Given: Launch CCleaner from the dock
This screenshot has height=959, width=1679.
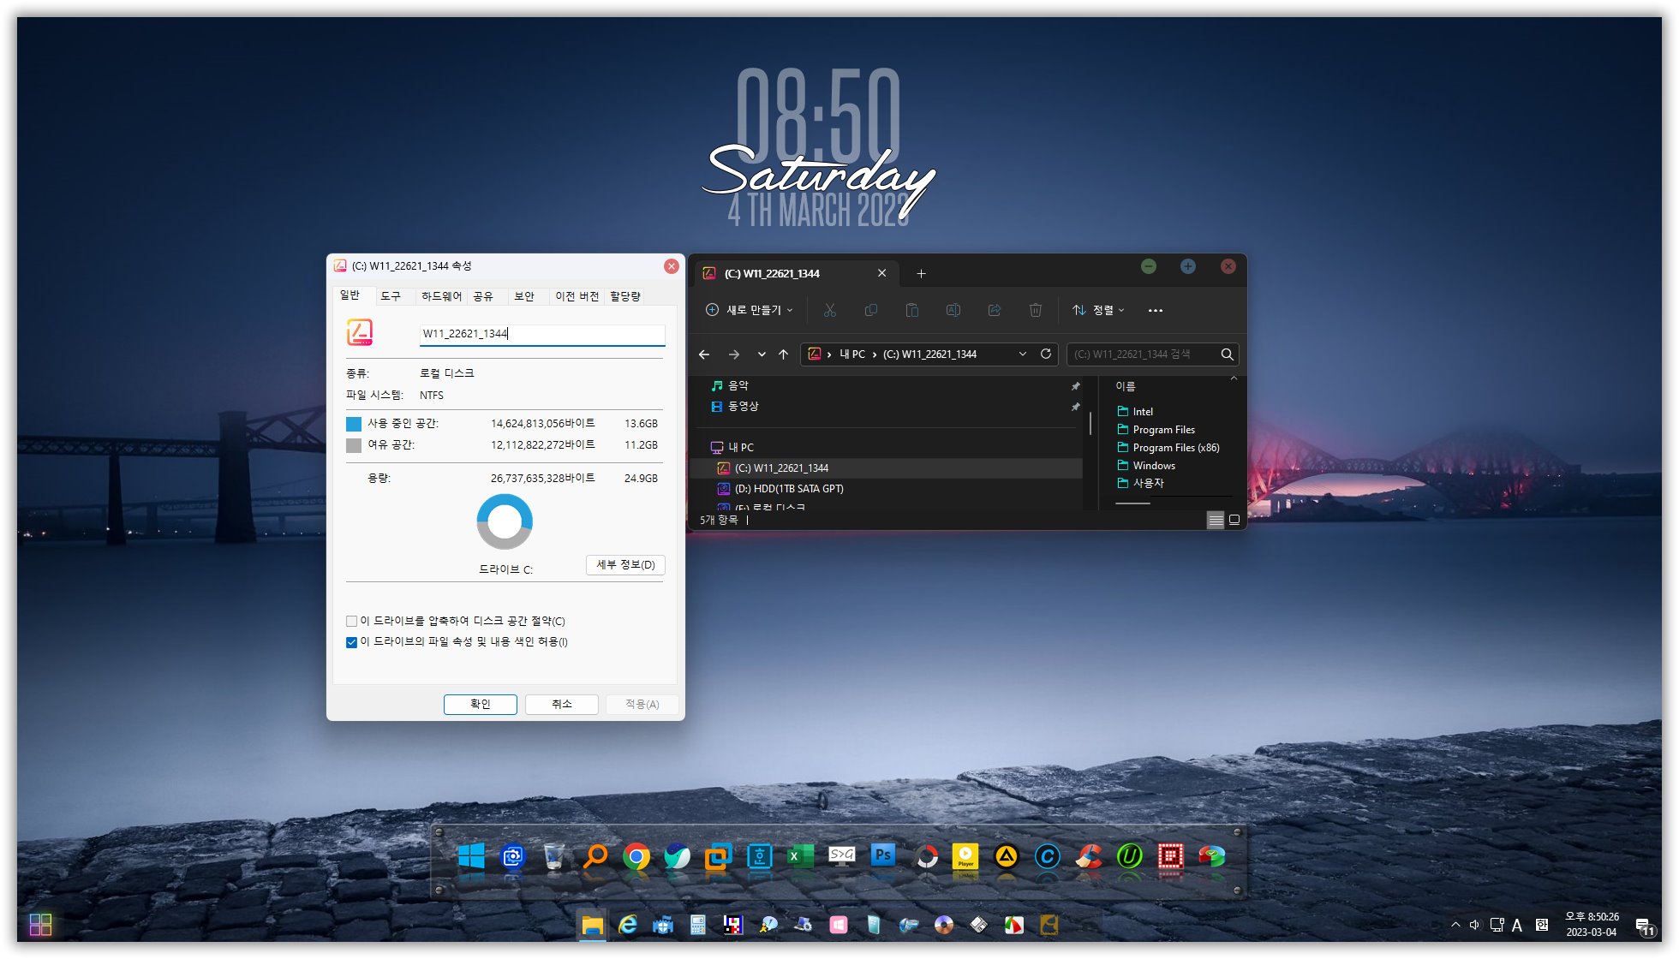Looking at the screenshot, I should click(x=1089, y=856).
